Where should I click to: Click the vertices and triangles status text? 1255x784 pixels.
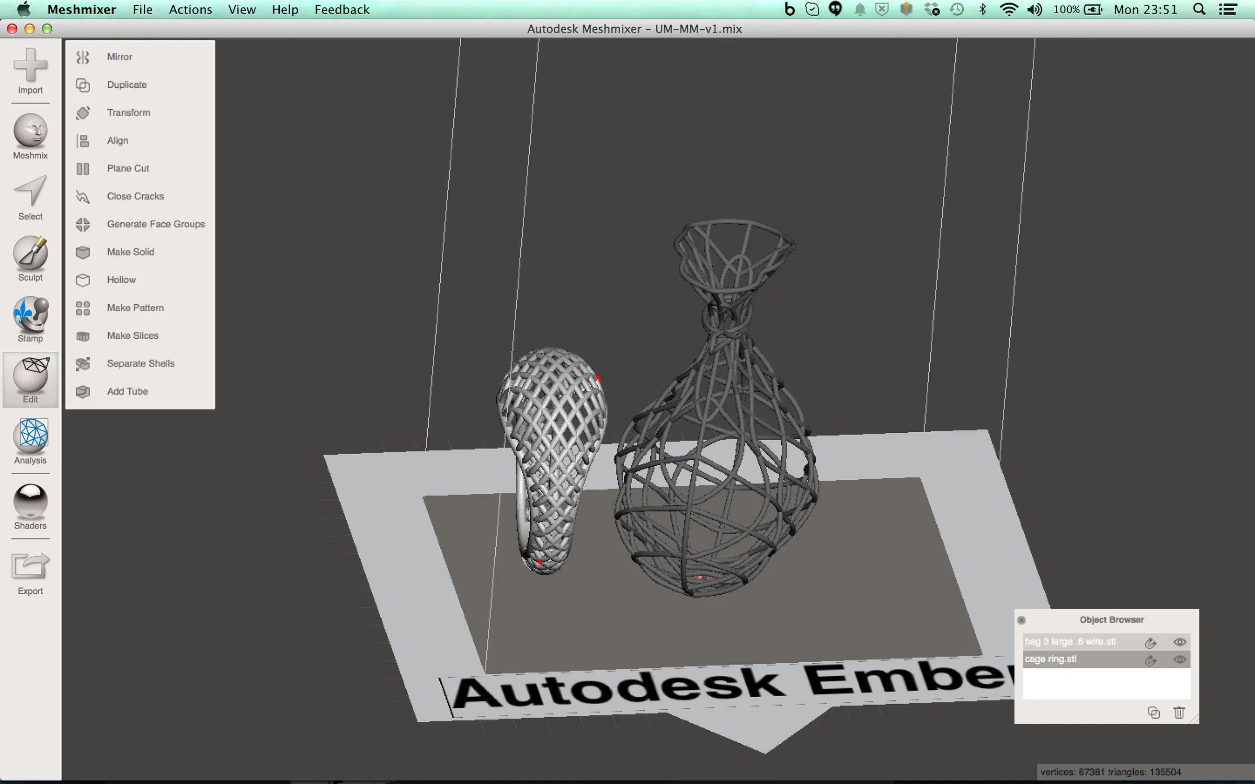tap(1111, 772)
